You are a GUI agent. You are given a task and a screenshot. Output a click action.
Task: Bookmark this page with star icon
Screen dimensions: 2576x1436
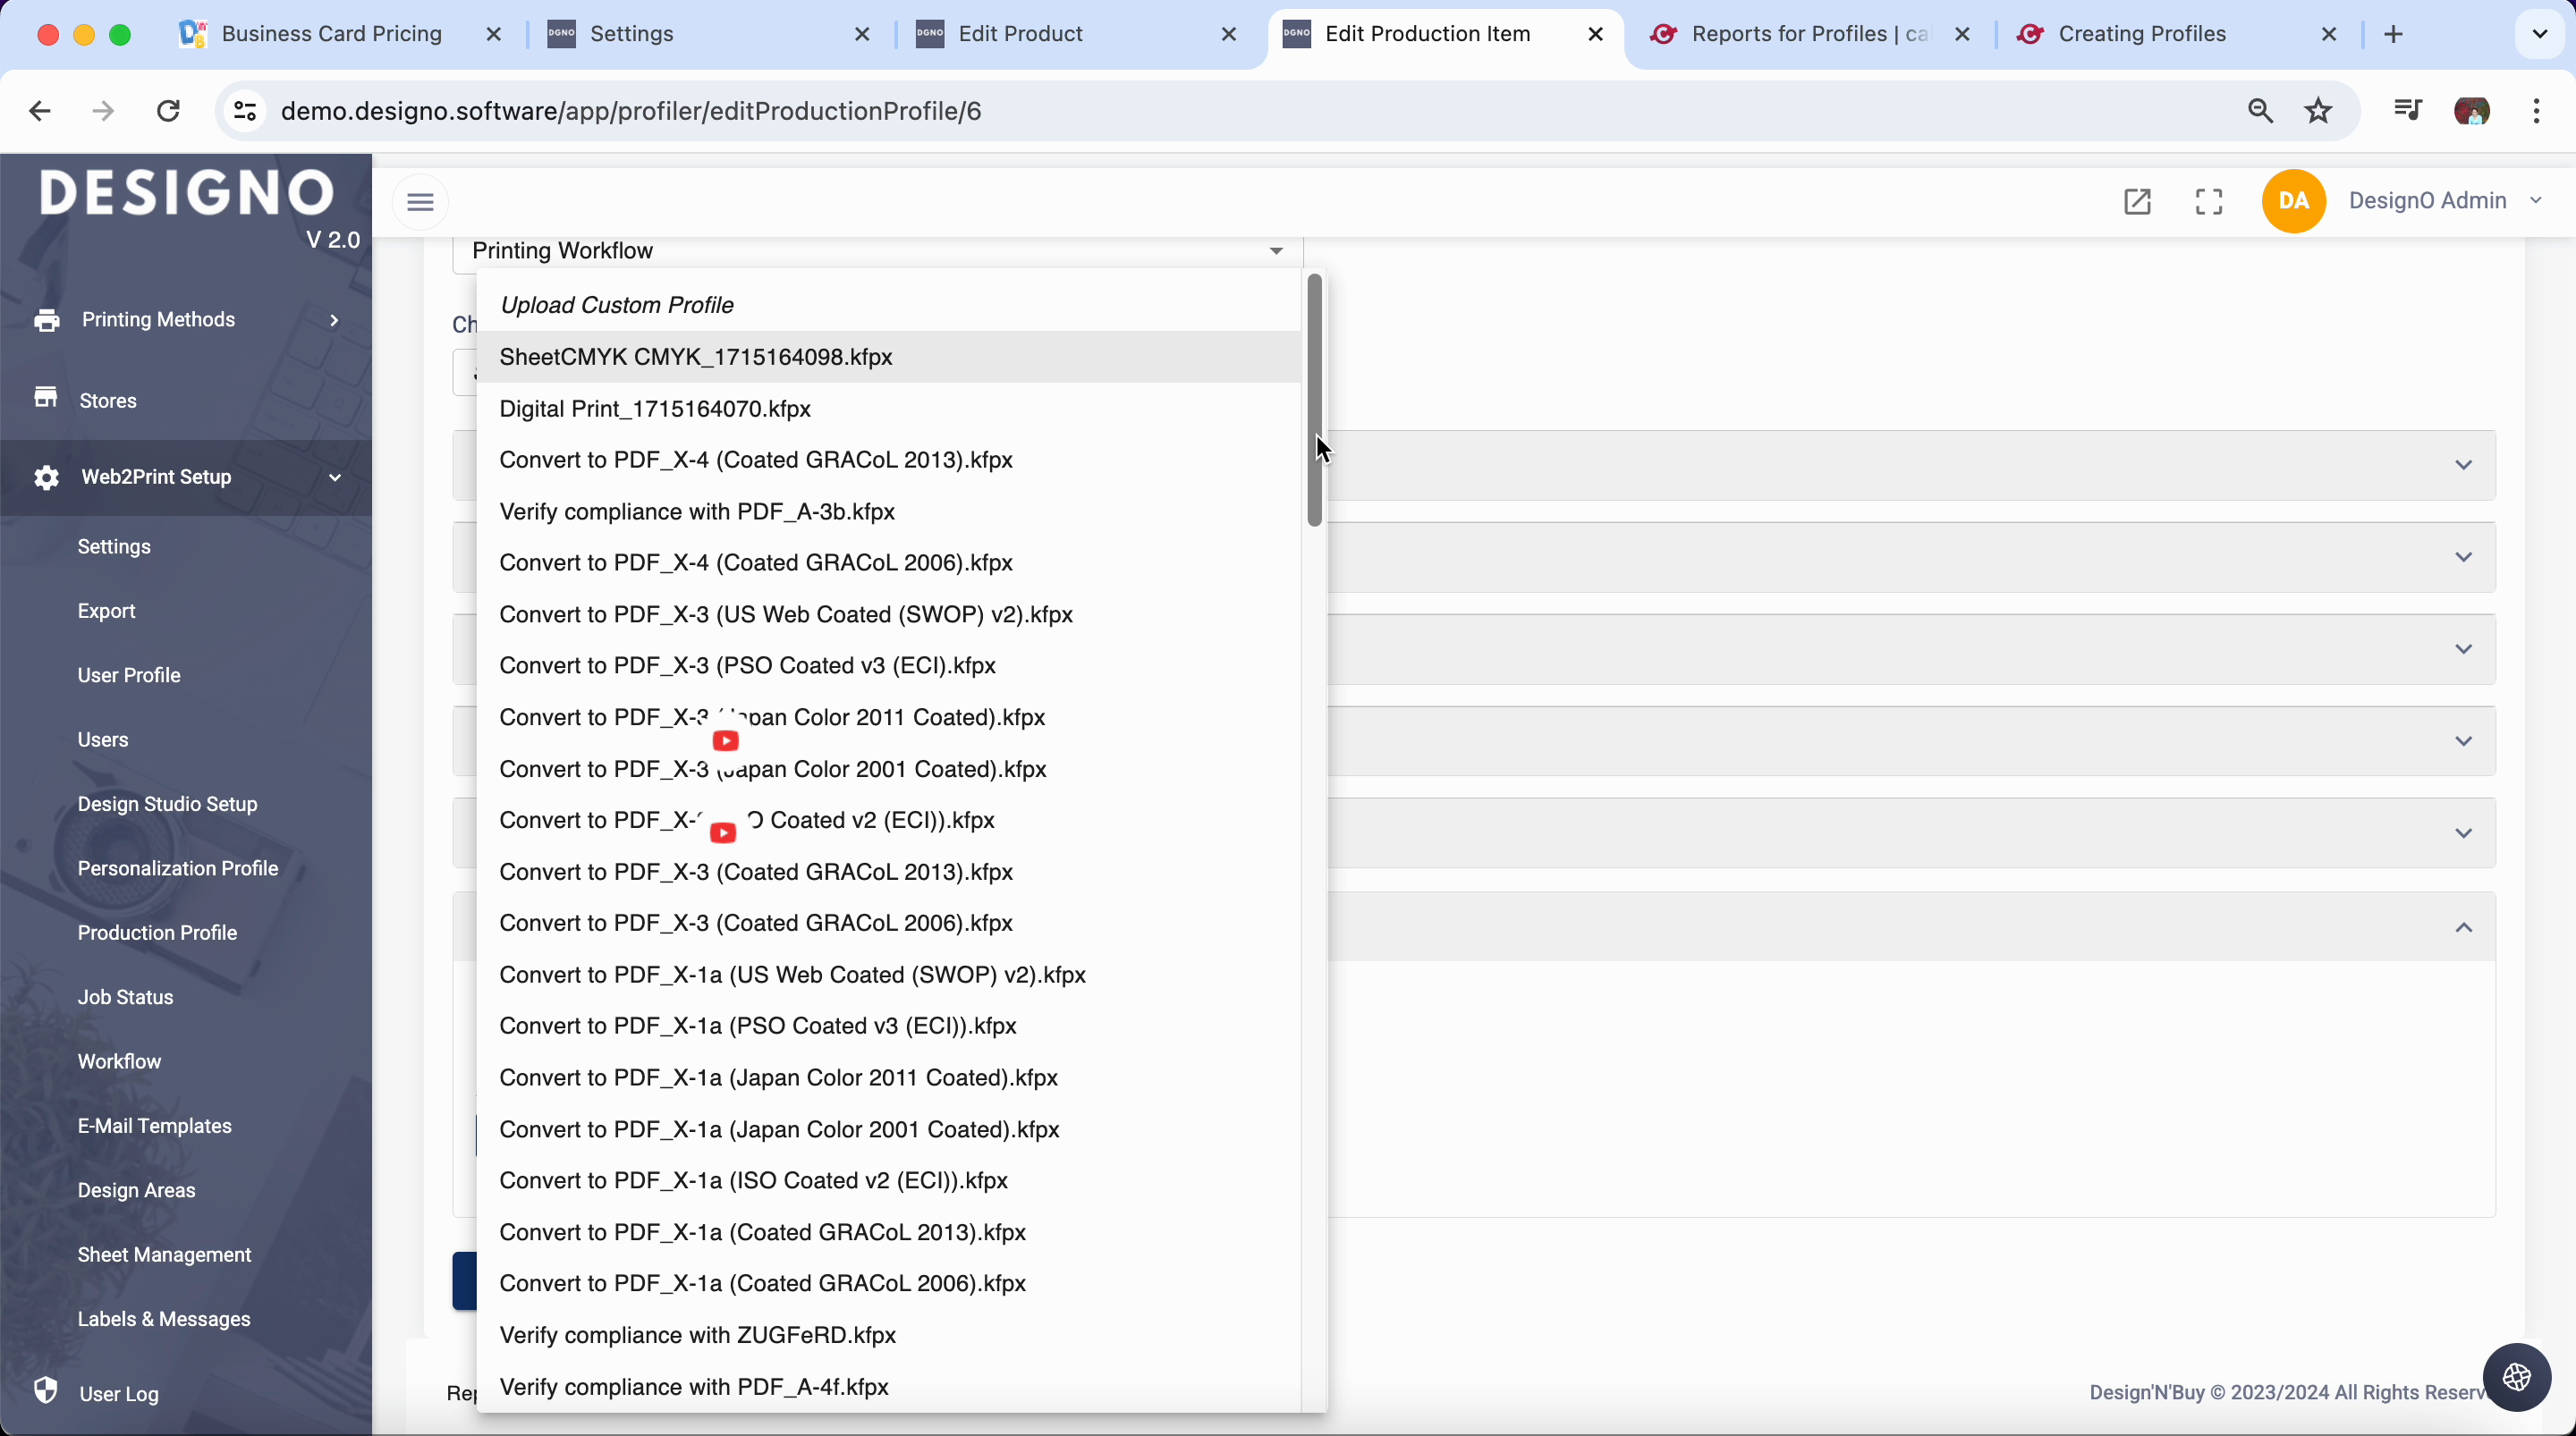point(2318,111)
